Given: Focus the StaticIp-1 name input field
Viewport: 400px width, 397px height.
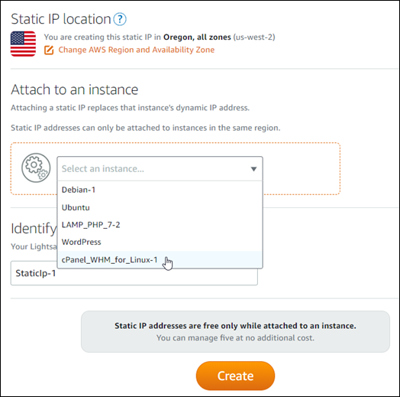Looking at the screenshot, I should [134, 273].
